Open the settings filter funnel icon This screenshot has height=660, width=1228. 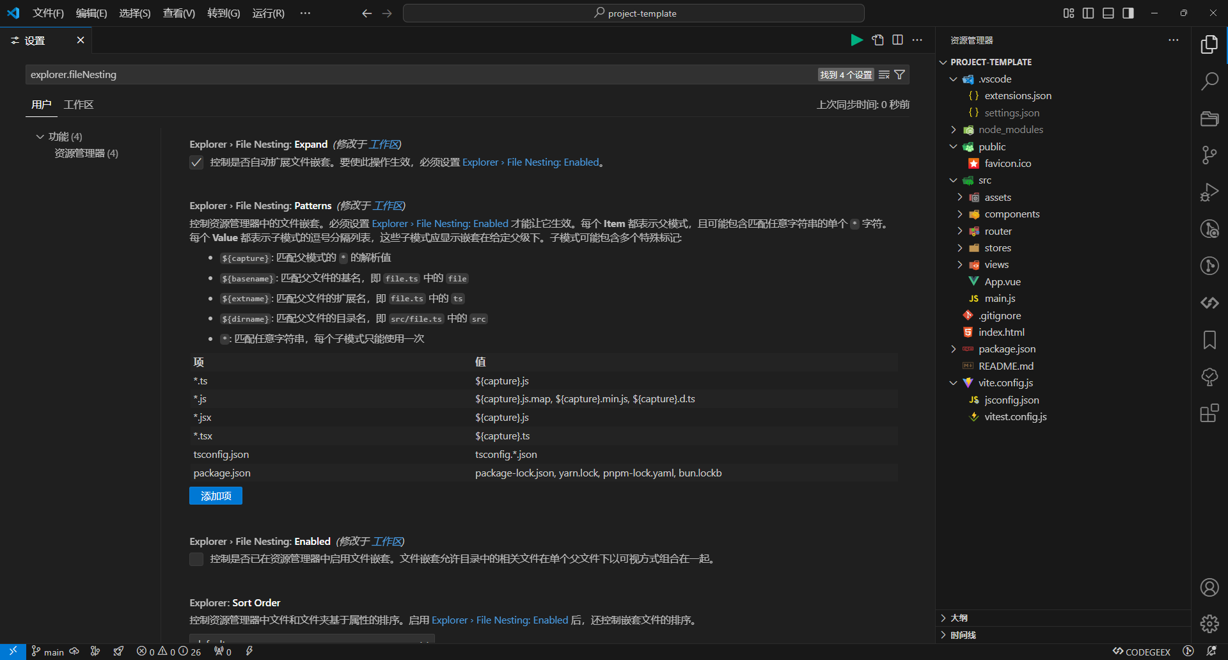(900, 75)
